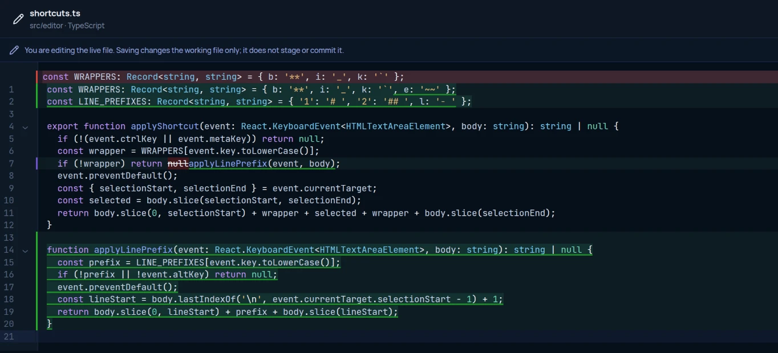778x353 pixels.
Task: Click the selectionStart, selectionEnd destructuring line
Action: (x=217, y=188)
